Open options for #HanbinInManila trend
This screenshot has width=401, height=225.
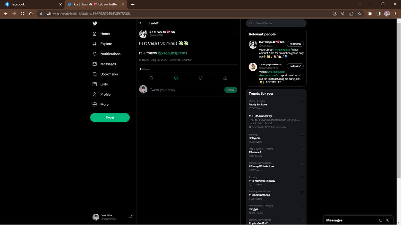point(302,192)
